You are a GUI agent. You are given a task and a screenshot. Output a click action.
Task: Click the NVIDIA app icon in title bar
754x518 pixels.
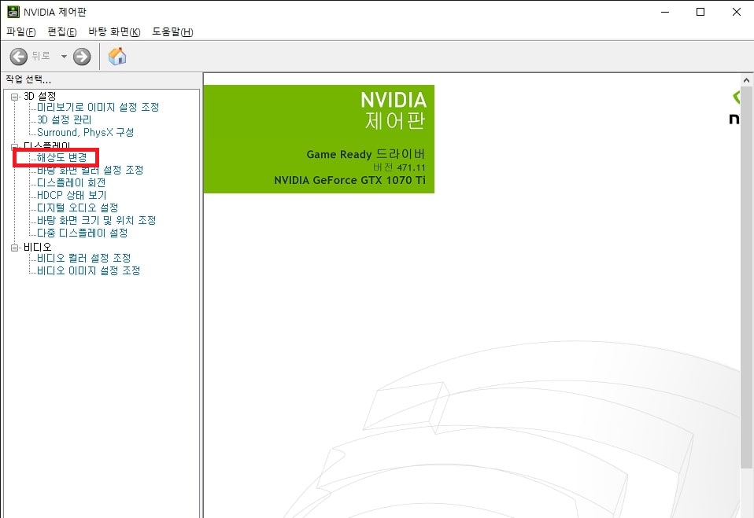tap(11, 11)
